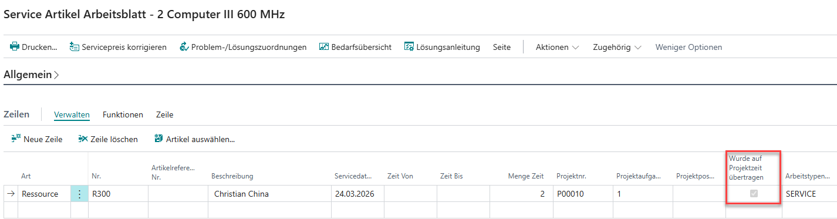Click the Artikelreferenz Nr. column header
Viewport: 837px width, 219px height.
pos(173,172)
